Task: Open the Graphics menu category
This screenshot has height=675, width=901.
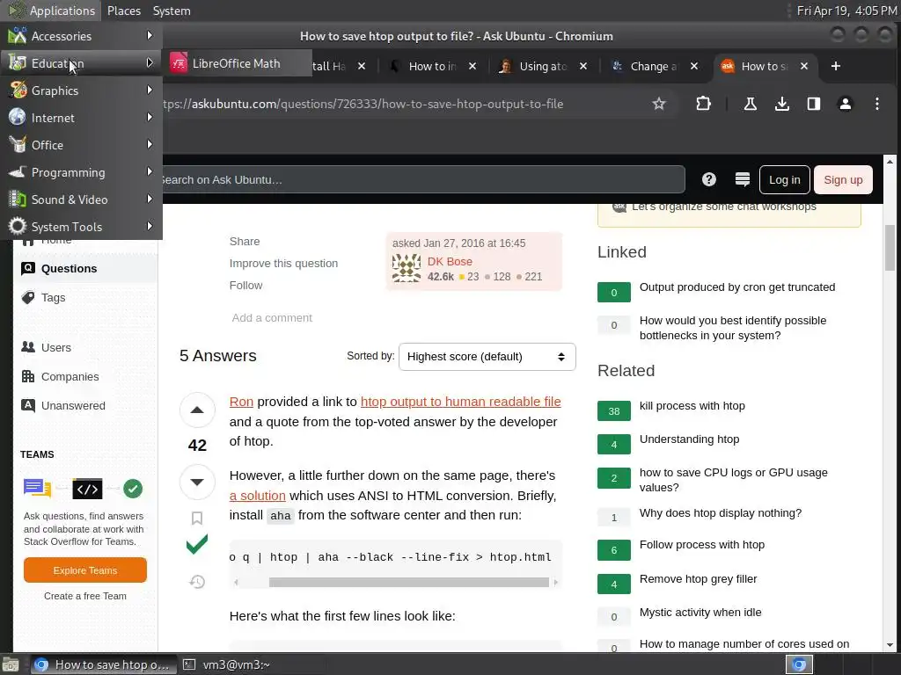Action: 81,91
